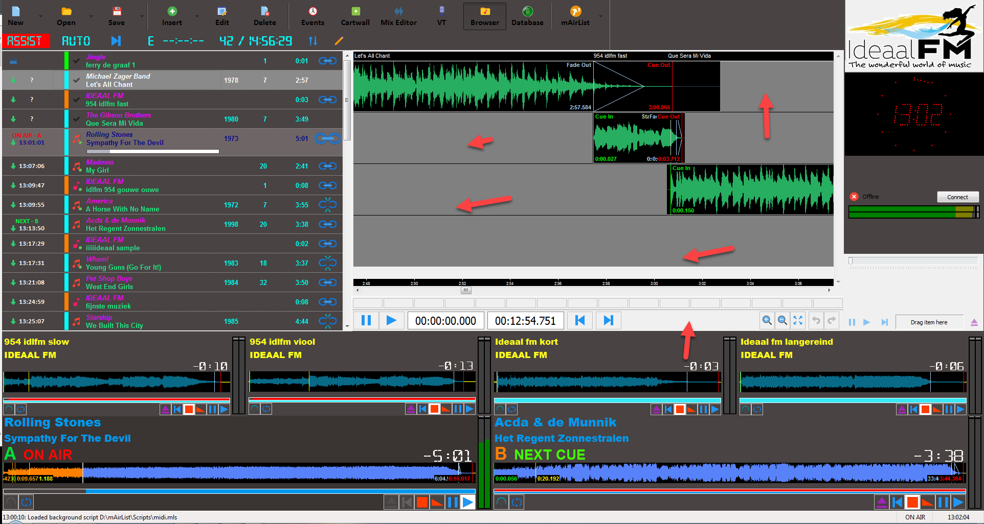Click mix editor time field 00:12:54.751
This screenshot has width=984, height=524.
[x=525, y=321]
